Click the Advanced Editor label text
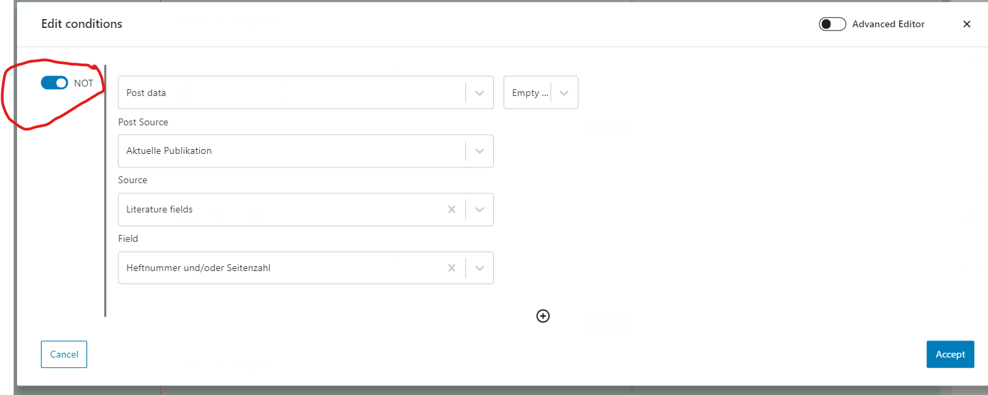The image size is (988, 395). click(889, 24)
